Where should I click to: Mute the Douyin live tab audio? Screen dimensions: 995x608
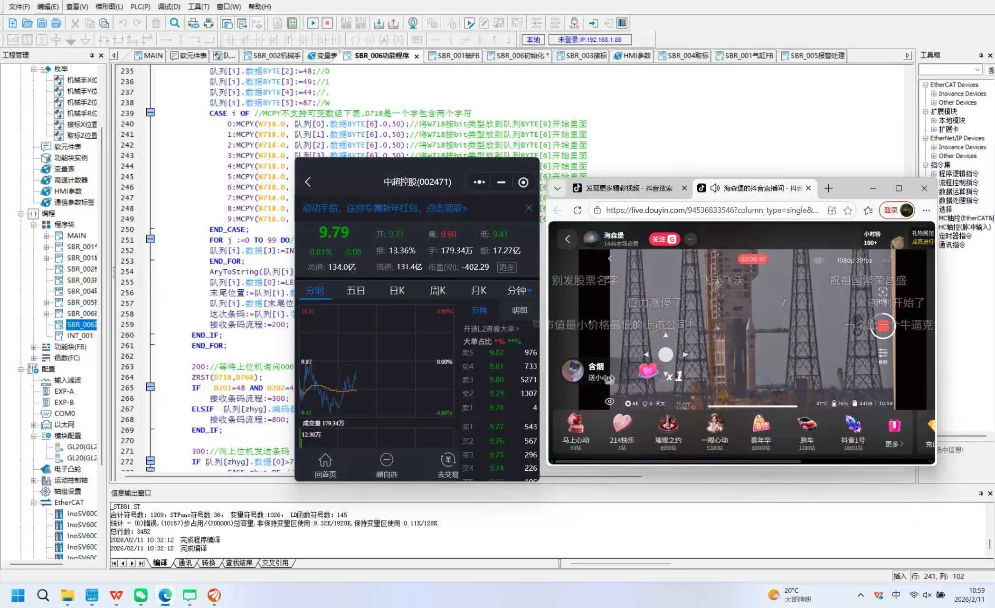pos(715,188)
